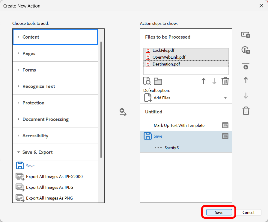268x222 pixels.
Task: Click the add divider icon
Action: point(246,66)
